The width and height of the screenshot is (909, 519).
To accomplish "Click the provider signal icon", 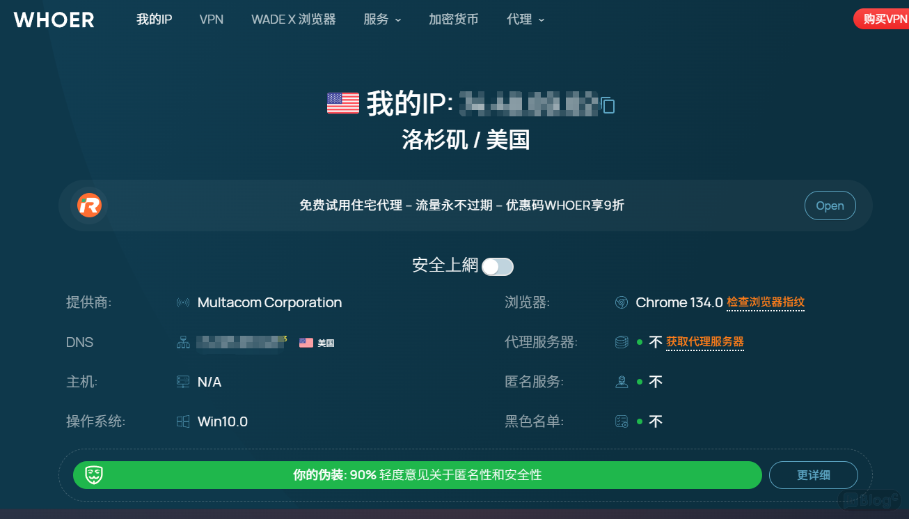I will point(183,303).
